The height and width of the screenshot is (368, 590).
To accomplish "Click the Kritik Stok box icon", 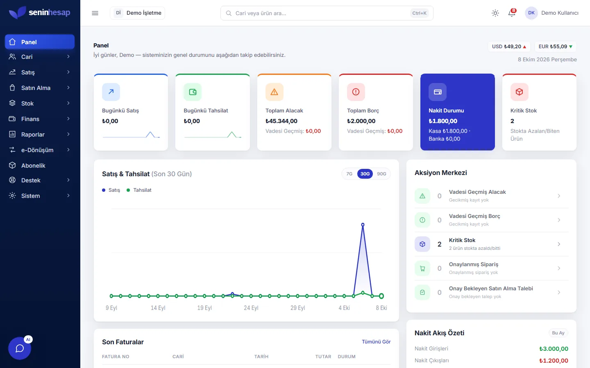I will tap(520, 92).
